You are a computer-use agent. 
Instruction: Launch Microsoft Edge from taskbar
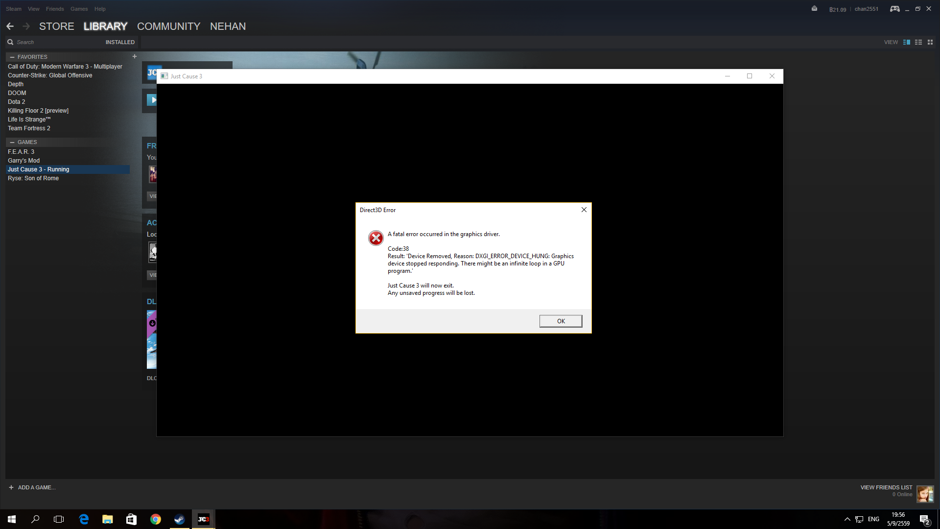point(84,519)
